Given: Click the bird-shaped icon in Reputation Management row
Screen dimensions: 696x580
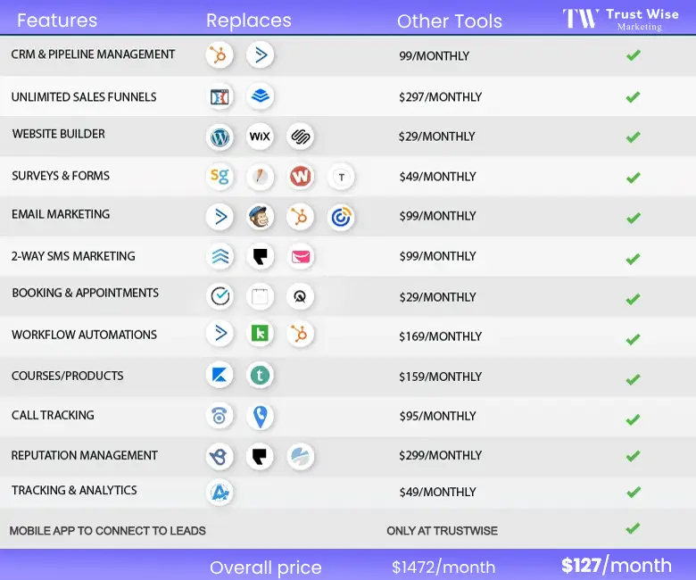Looking at the screenshot, I should (x=220, y=456).
